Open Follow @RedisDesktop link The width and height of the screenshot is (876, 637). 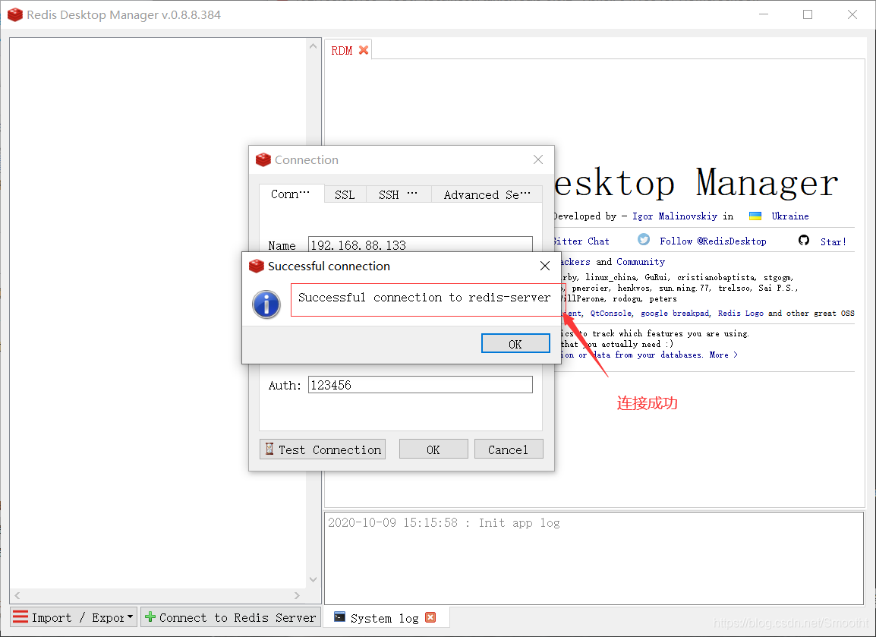point(713,241)
